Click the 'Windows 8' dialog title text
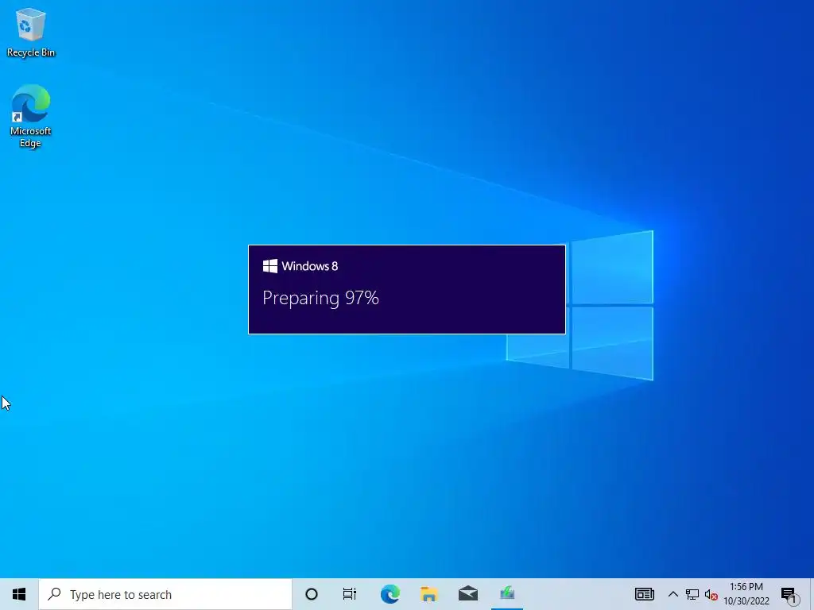The height and width of the screenshot is (610, 814). tap(310, 266)
